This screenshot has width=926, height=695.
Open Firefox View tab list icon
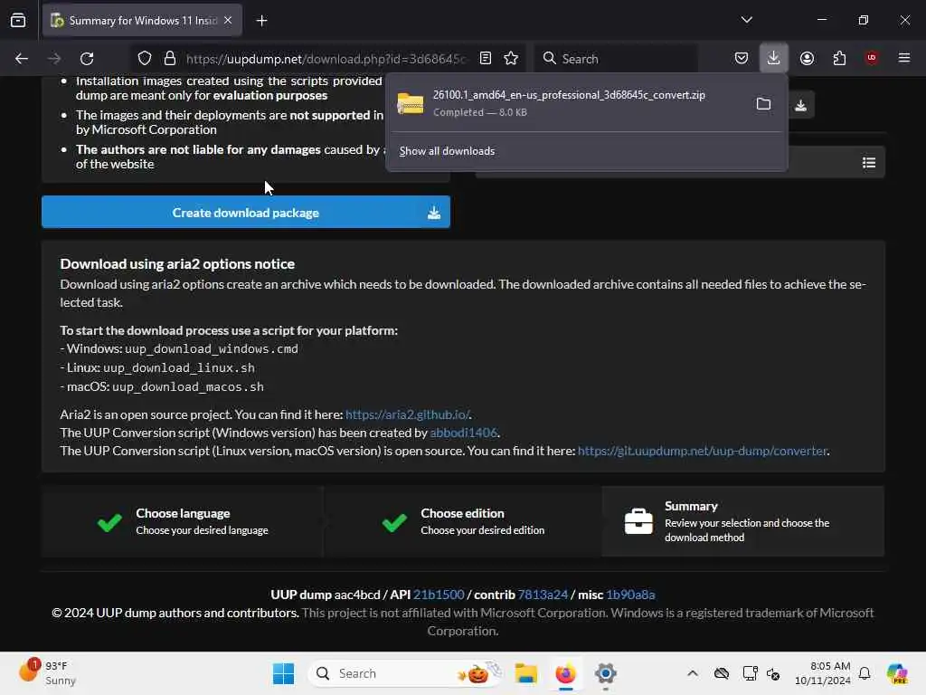coord(18,20)
